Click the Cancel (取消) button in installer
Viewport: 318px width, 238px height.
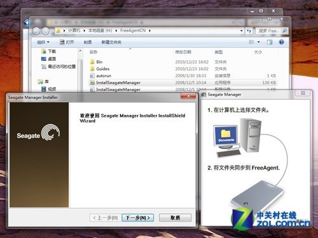pos(175,218)
